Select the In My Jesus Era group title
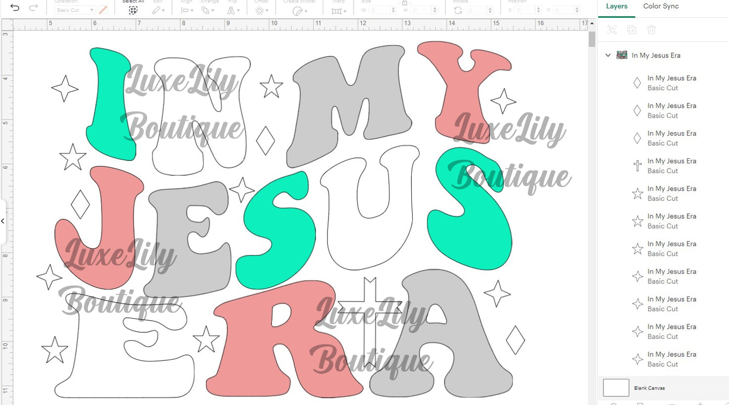Image resolution: width=729 pixels, height=405 pixels. tap(656, 55)
